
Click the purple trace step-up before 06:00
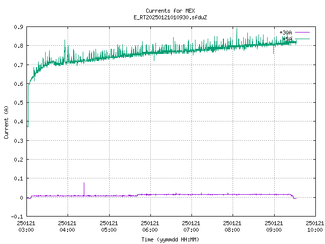pyautogui.click(x=138, y=195)
